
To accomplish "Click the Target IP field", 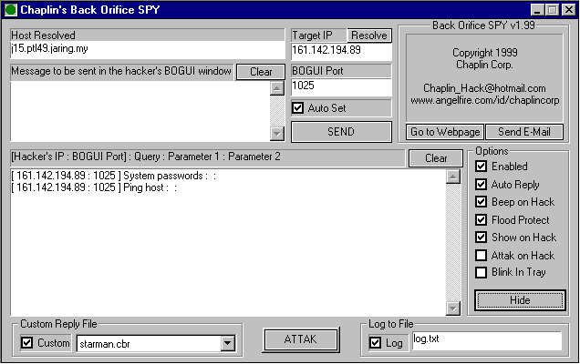I will point(341,51).
